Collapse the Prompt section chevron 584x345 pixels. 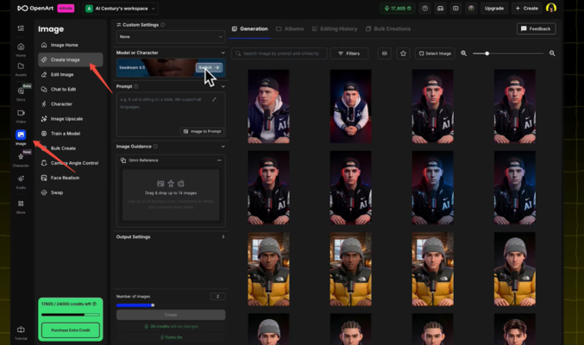(x=223, y=86)
